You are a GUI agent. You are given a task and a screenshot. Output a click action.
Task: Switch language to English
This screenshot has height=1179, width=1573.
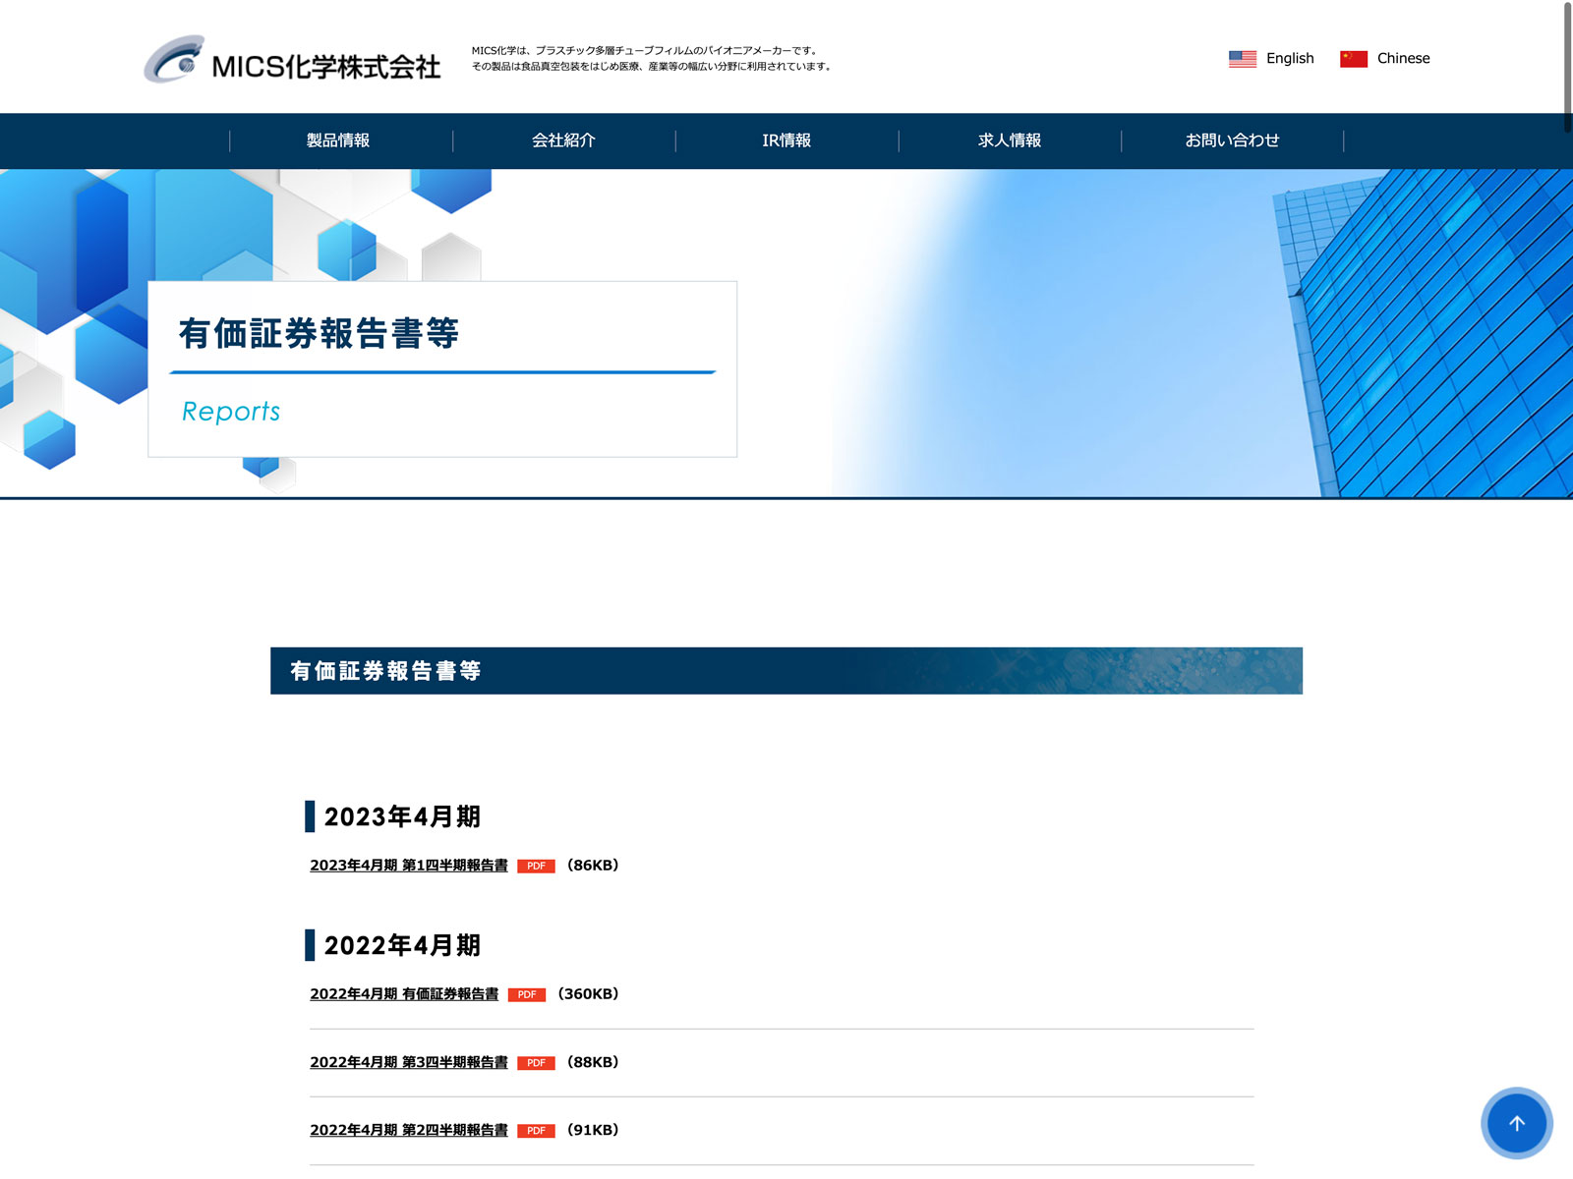pyautogui.click(x=1290, y=59)
